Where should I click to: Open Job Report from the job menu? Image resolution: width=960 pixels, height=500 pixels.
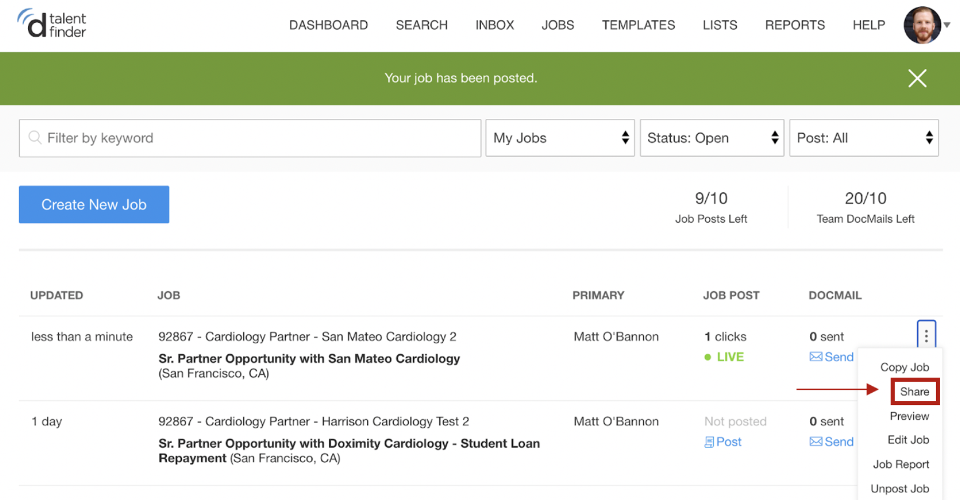pos(901,464)
